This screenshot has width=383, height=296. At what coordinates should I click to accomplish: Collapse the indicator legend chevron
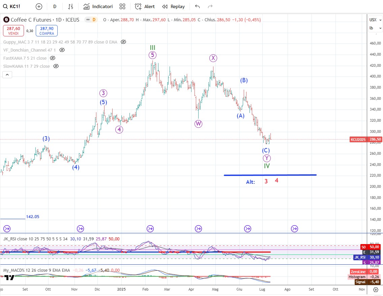[x=8, y=75]
